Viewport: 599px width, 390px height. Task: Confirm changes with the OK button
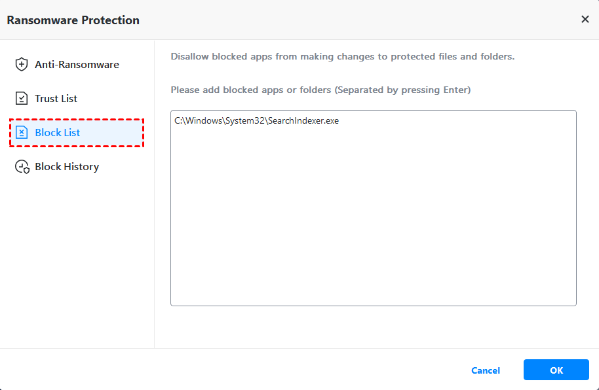[x=556, y=370]
